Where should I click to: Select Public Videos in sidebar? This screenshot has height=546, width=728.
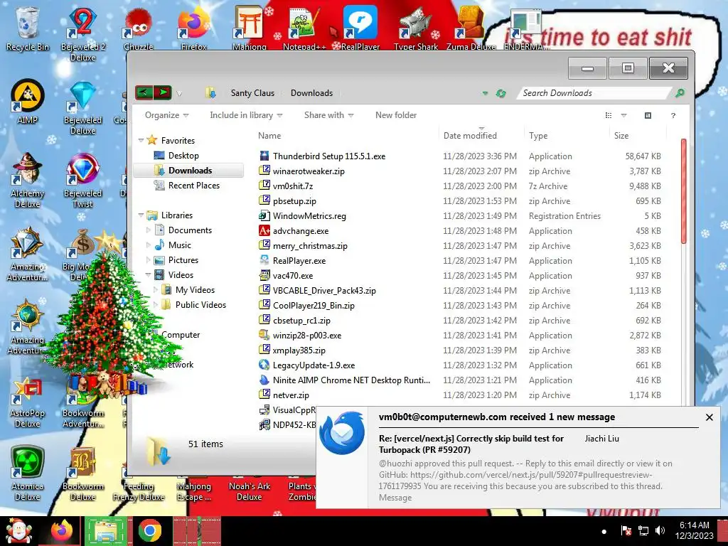click(x=200, y=304)
